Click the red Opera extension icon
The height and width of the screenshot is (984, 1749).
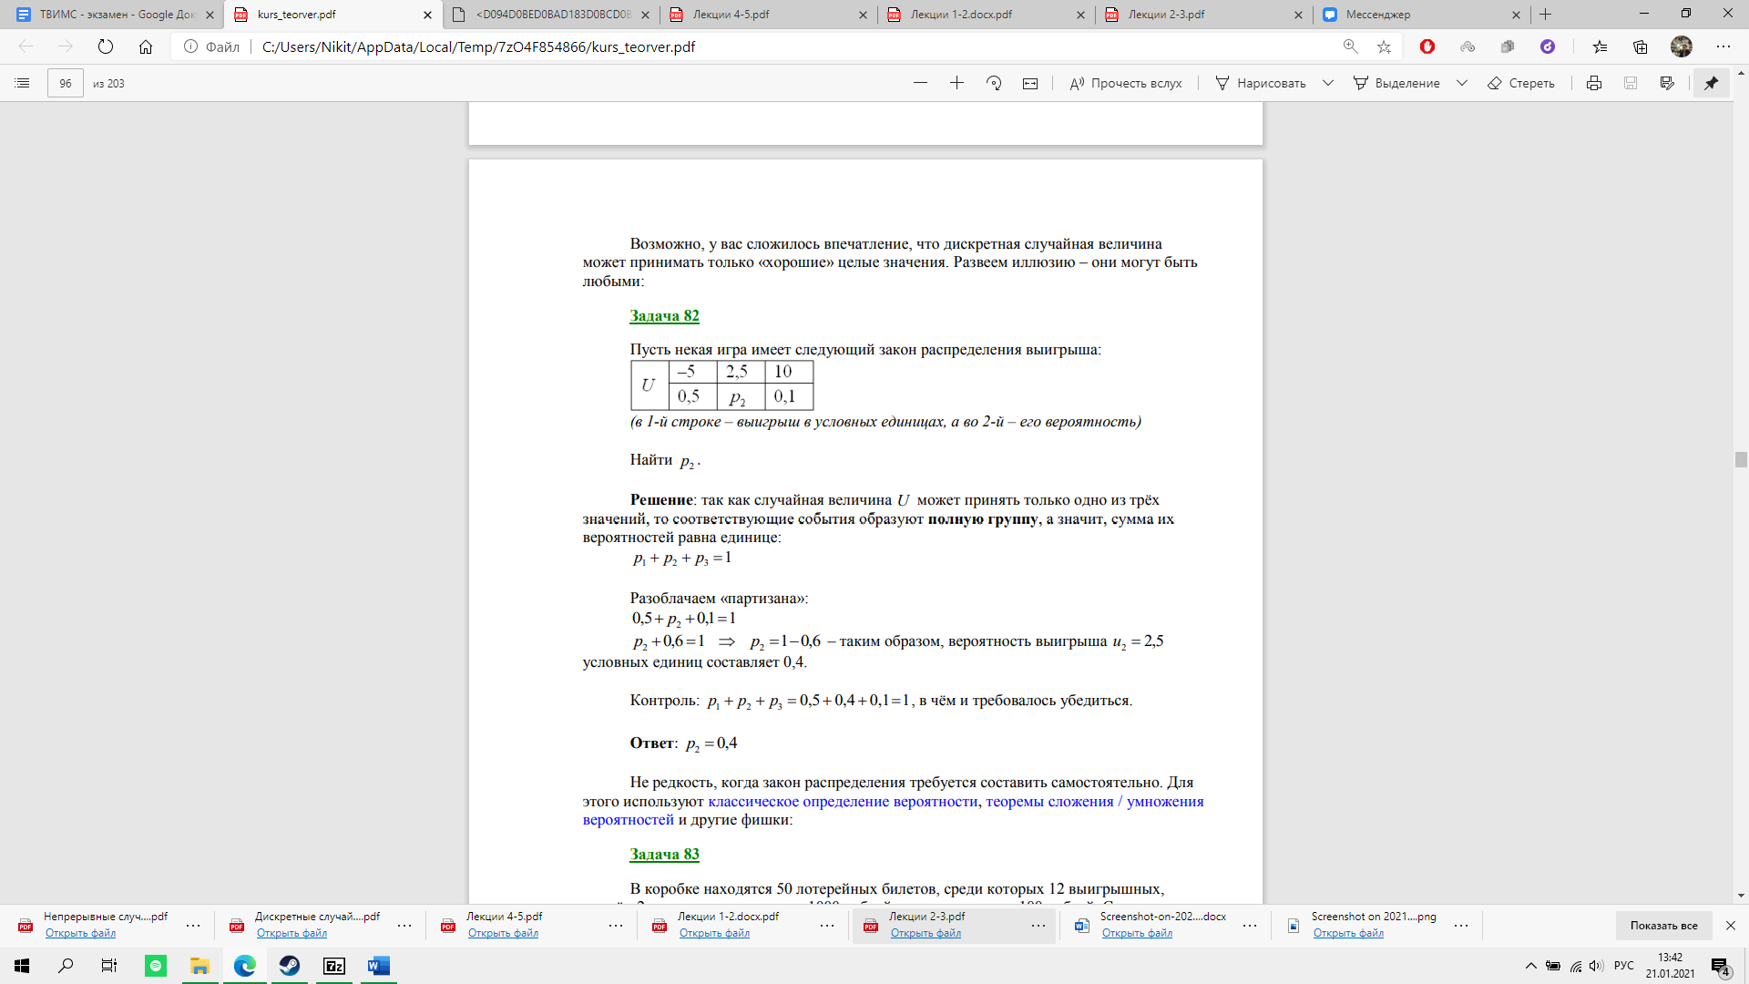click(1427, 46)
